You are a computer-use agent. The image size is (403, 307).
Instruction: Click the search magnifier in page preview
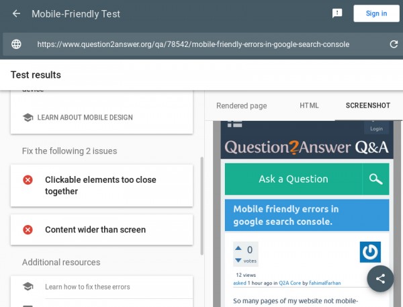[375, 179]
